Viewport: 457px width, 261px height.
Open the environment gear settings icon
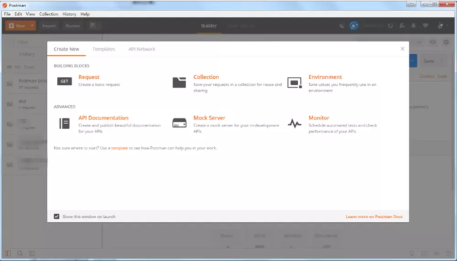coord(446,42)
